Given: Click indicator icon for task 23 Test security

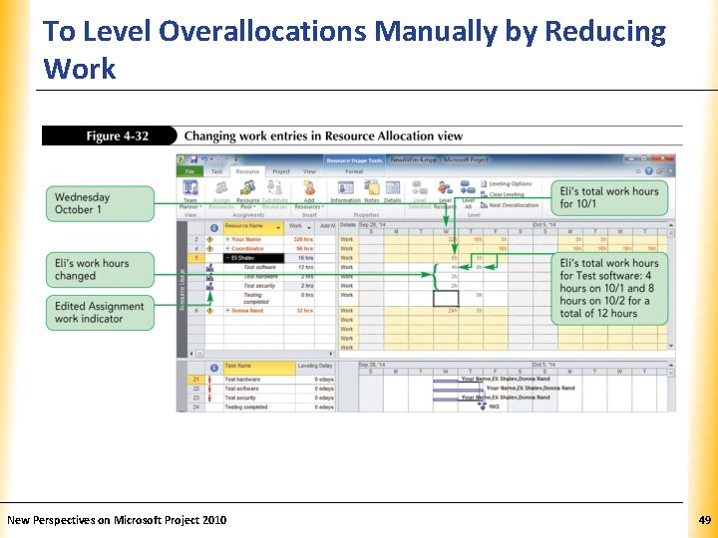Looking at the screenshot, I should pyautogui.click(x=209, y=398).
